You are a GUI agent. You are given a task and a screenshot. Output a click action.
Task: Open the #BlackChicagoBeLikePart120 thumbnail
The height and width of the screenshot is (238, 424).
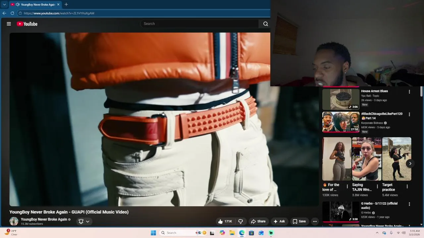point(341,122)
